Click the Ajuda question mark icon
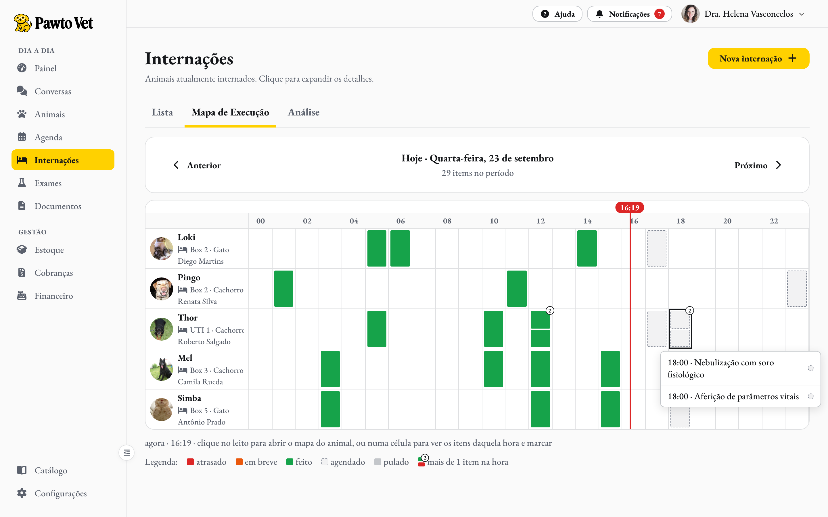The image size is (828, 517). click(545, 14)
